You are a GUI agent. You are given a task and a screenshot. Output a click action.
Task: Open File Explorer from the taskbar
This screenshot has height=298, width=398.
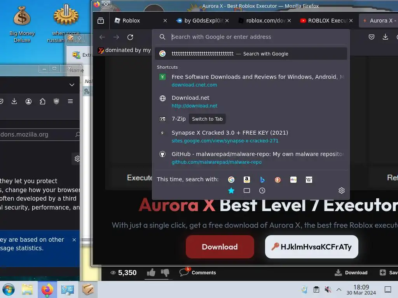[x=27, y=289]
